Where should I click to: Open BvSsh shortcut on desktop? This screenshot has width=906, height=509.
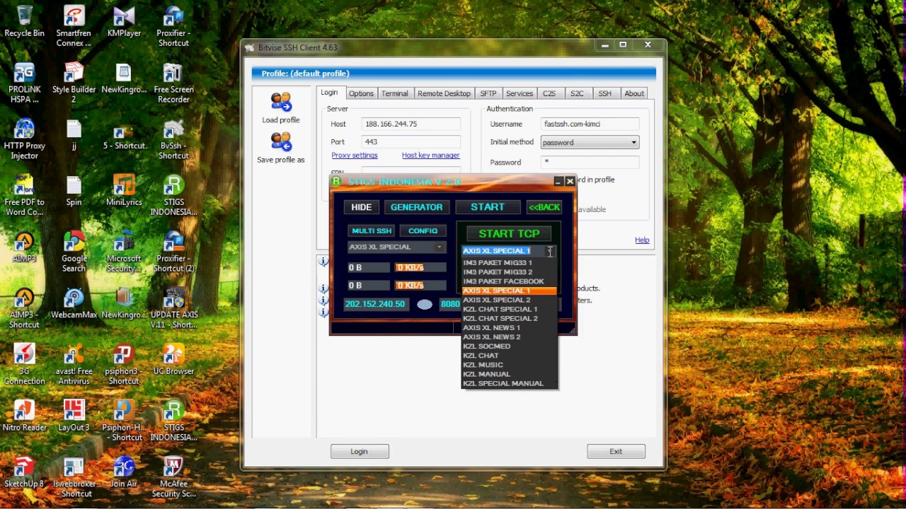173,139
